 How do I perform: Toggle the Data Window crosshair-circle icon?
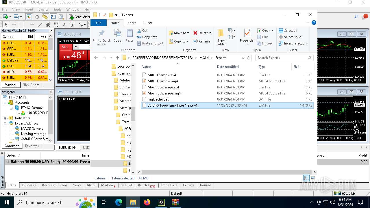coord(37,17)
